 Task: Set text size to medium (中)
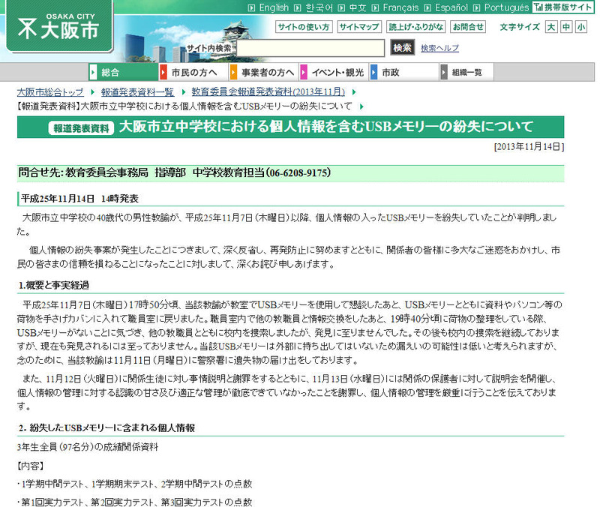[567, 27]
